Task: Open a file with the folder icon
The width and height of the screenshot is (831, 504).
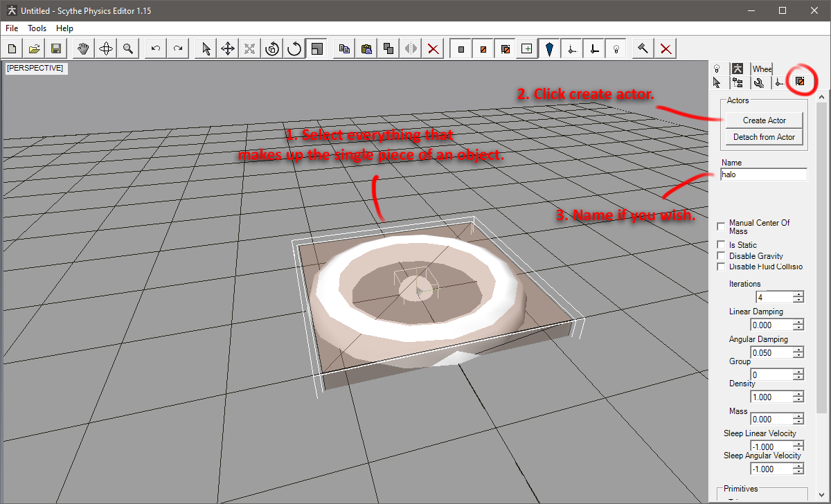Action: point(35,48)
